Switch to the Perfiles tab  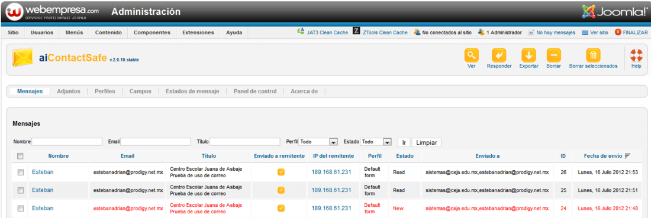pos(105,91)
